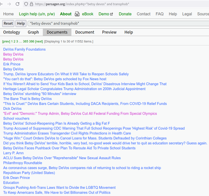Go to results page 2

pos(14,41)
